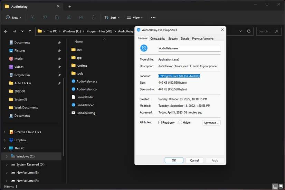The width and height of the screenshot is (285, 190).
Task: Open the New dropdown menu
Action: pos(13,18)
